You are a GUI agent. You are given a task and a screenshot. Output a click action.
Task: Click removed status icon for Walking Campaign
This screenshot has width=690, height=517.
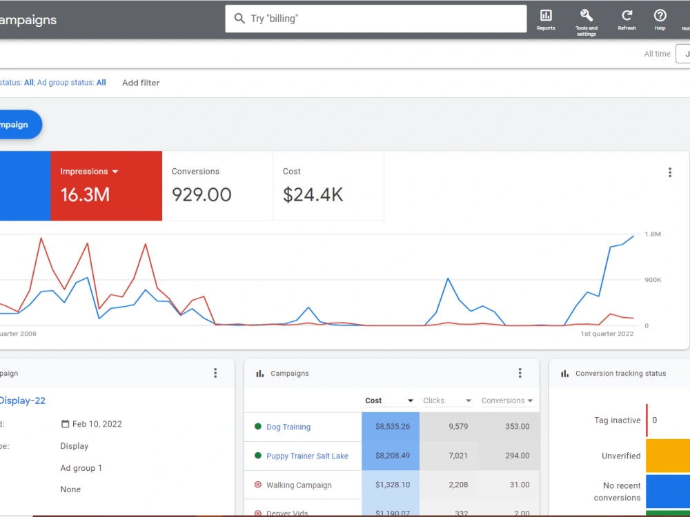(258, 485)
